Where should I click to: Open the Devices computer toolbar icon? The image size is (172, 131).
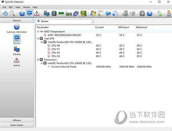[47, 14]
